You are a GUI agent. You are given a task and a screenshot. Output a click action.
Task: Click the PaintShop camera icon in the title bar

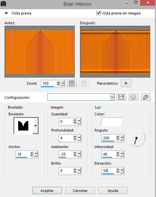(x=3, y=4)
